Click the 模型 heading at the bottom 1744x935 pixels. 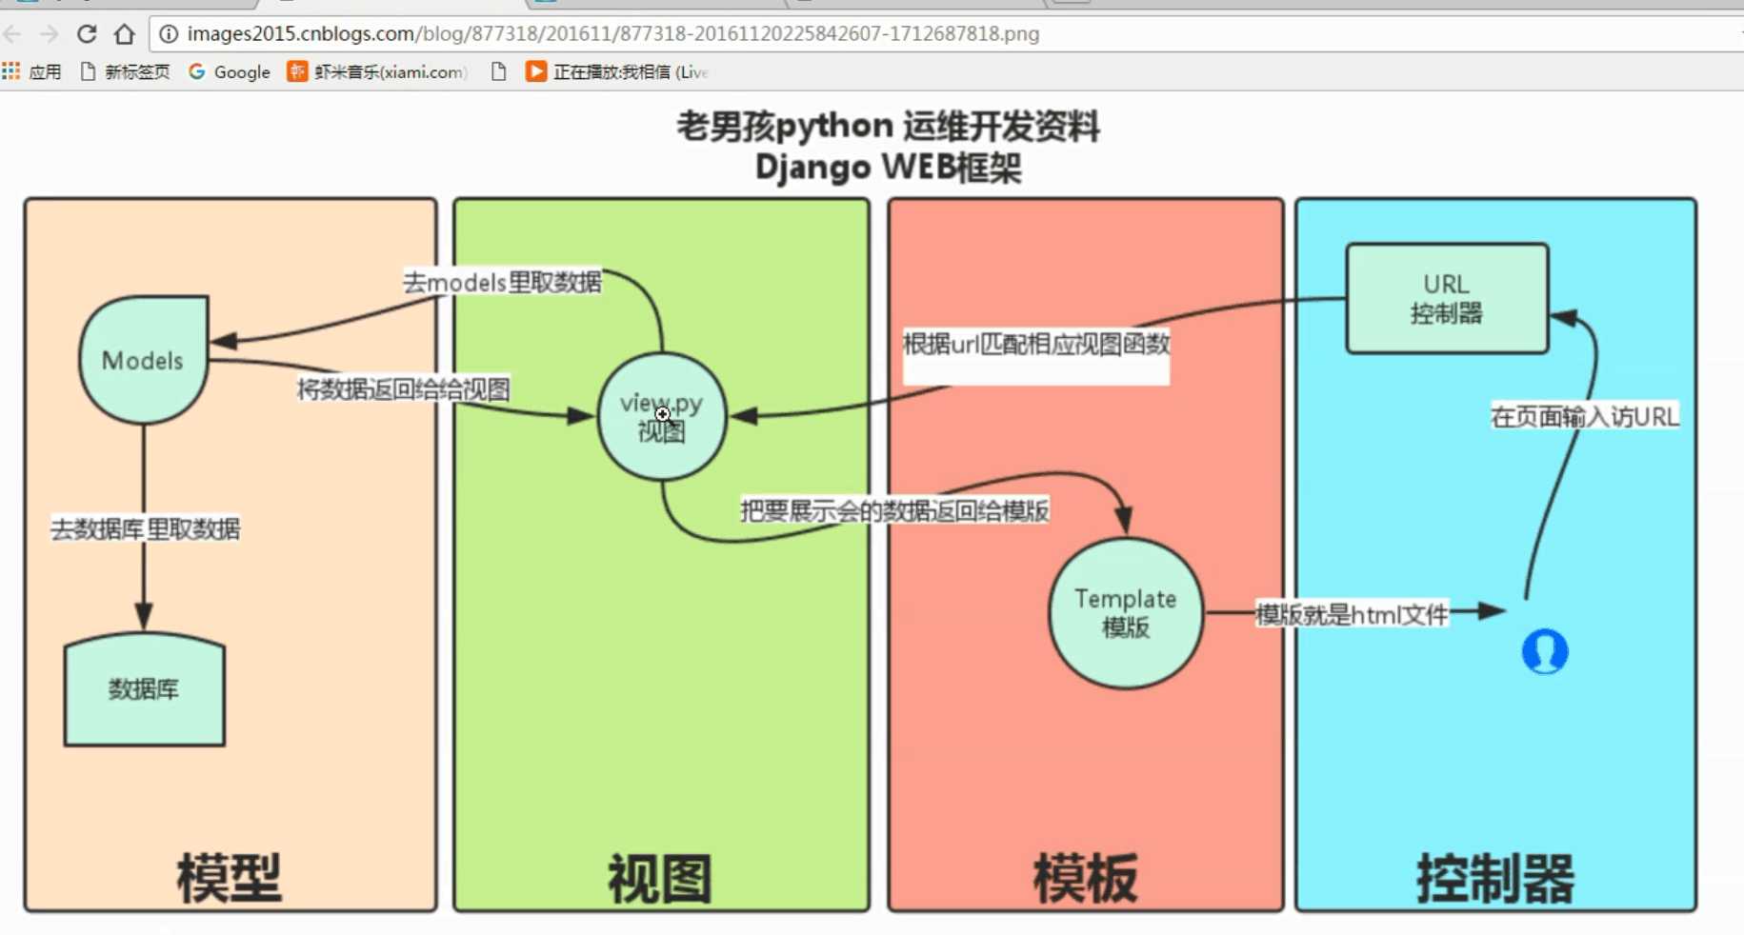tap(230, 878)
